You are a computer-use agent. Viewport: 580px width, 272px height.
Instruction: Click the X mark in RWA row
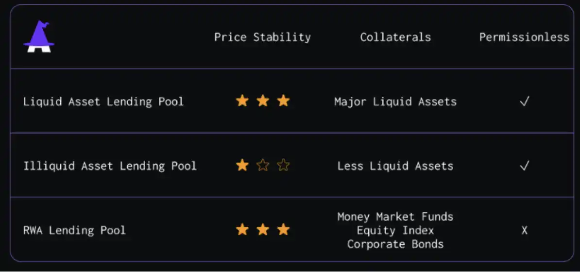(524, 230)
